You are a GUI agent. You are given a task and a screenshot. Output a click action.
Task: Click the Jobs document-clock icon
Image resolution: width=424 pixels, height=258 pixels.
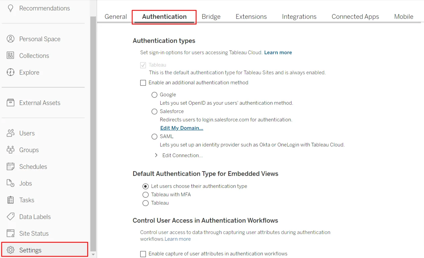point(11,183)
